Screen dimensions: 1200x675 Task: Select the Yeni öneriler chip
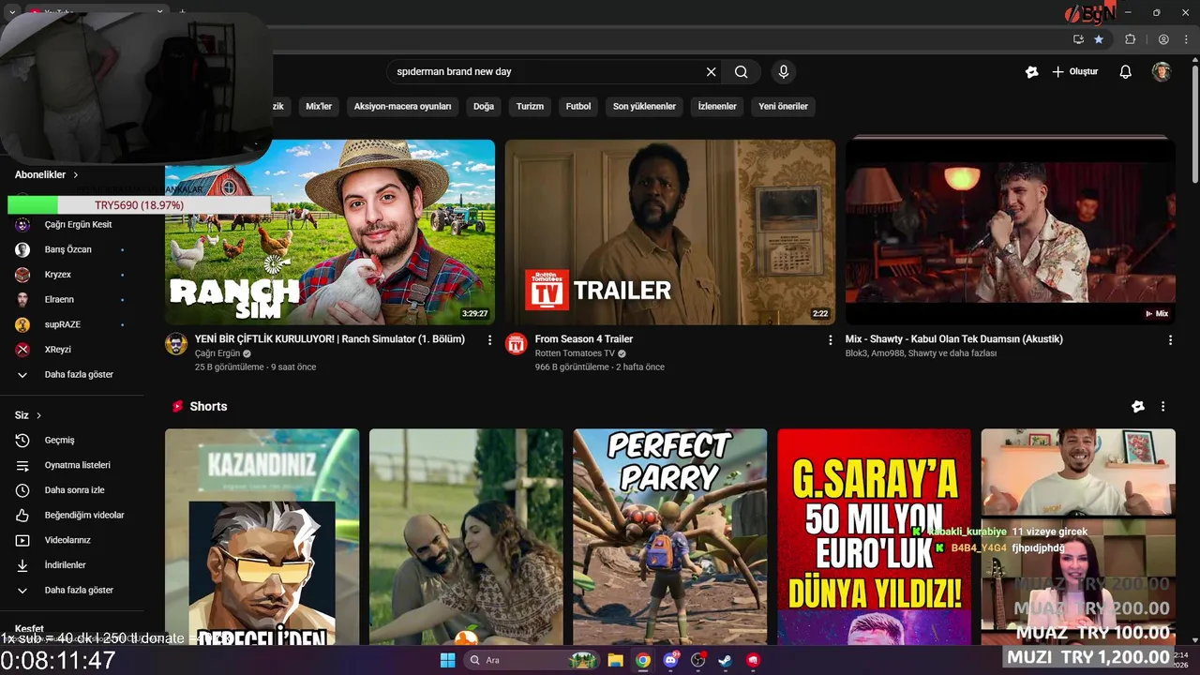tap(783, 107)
